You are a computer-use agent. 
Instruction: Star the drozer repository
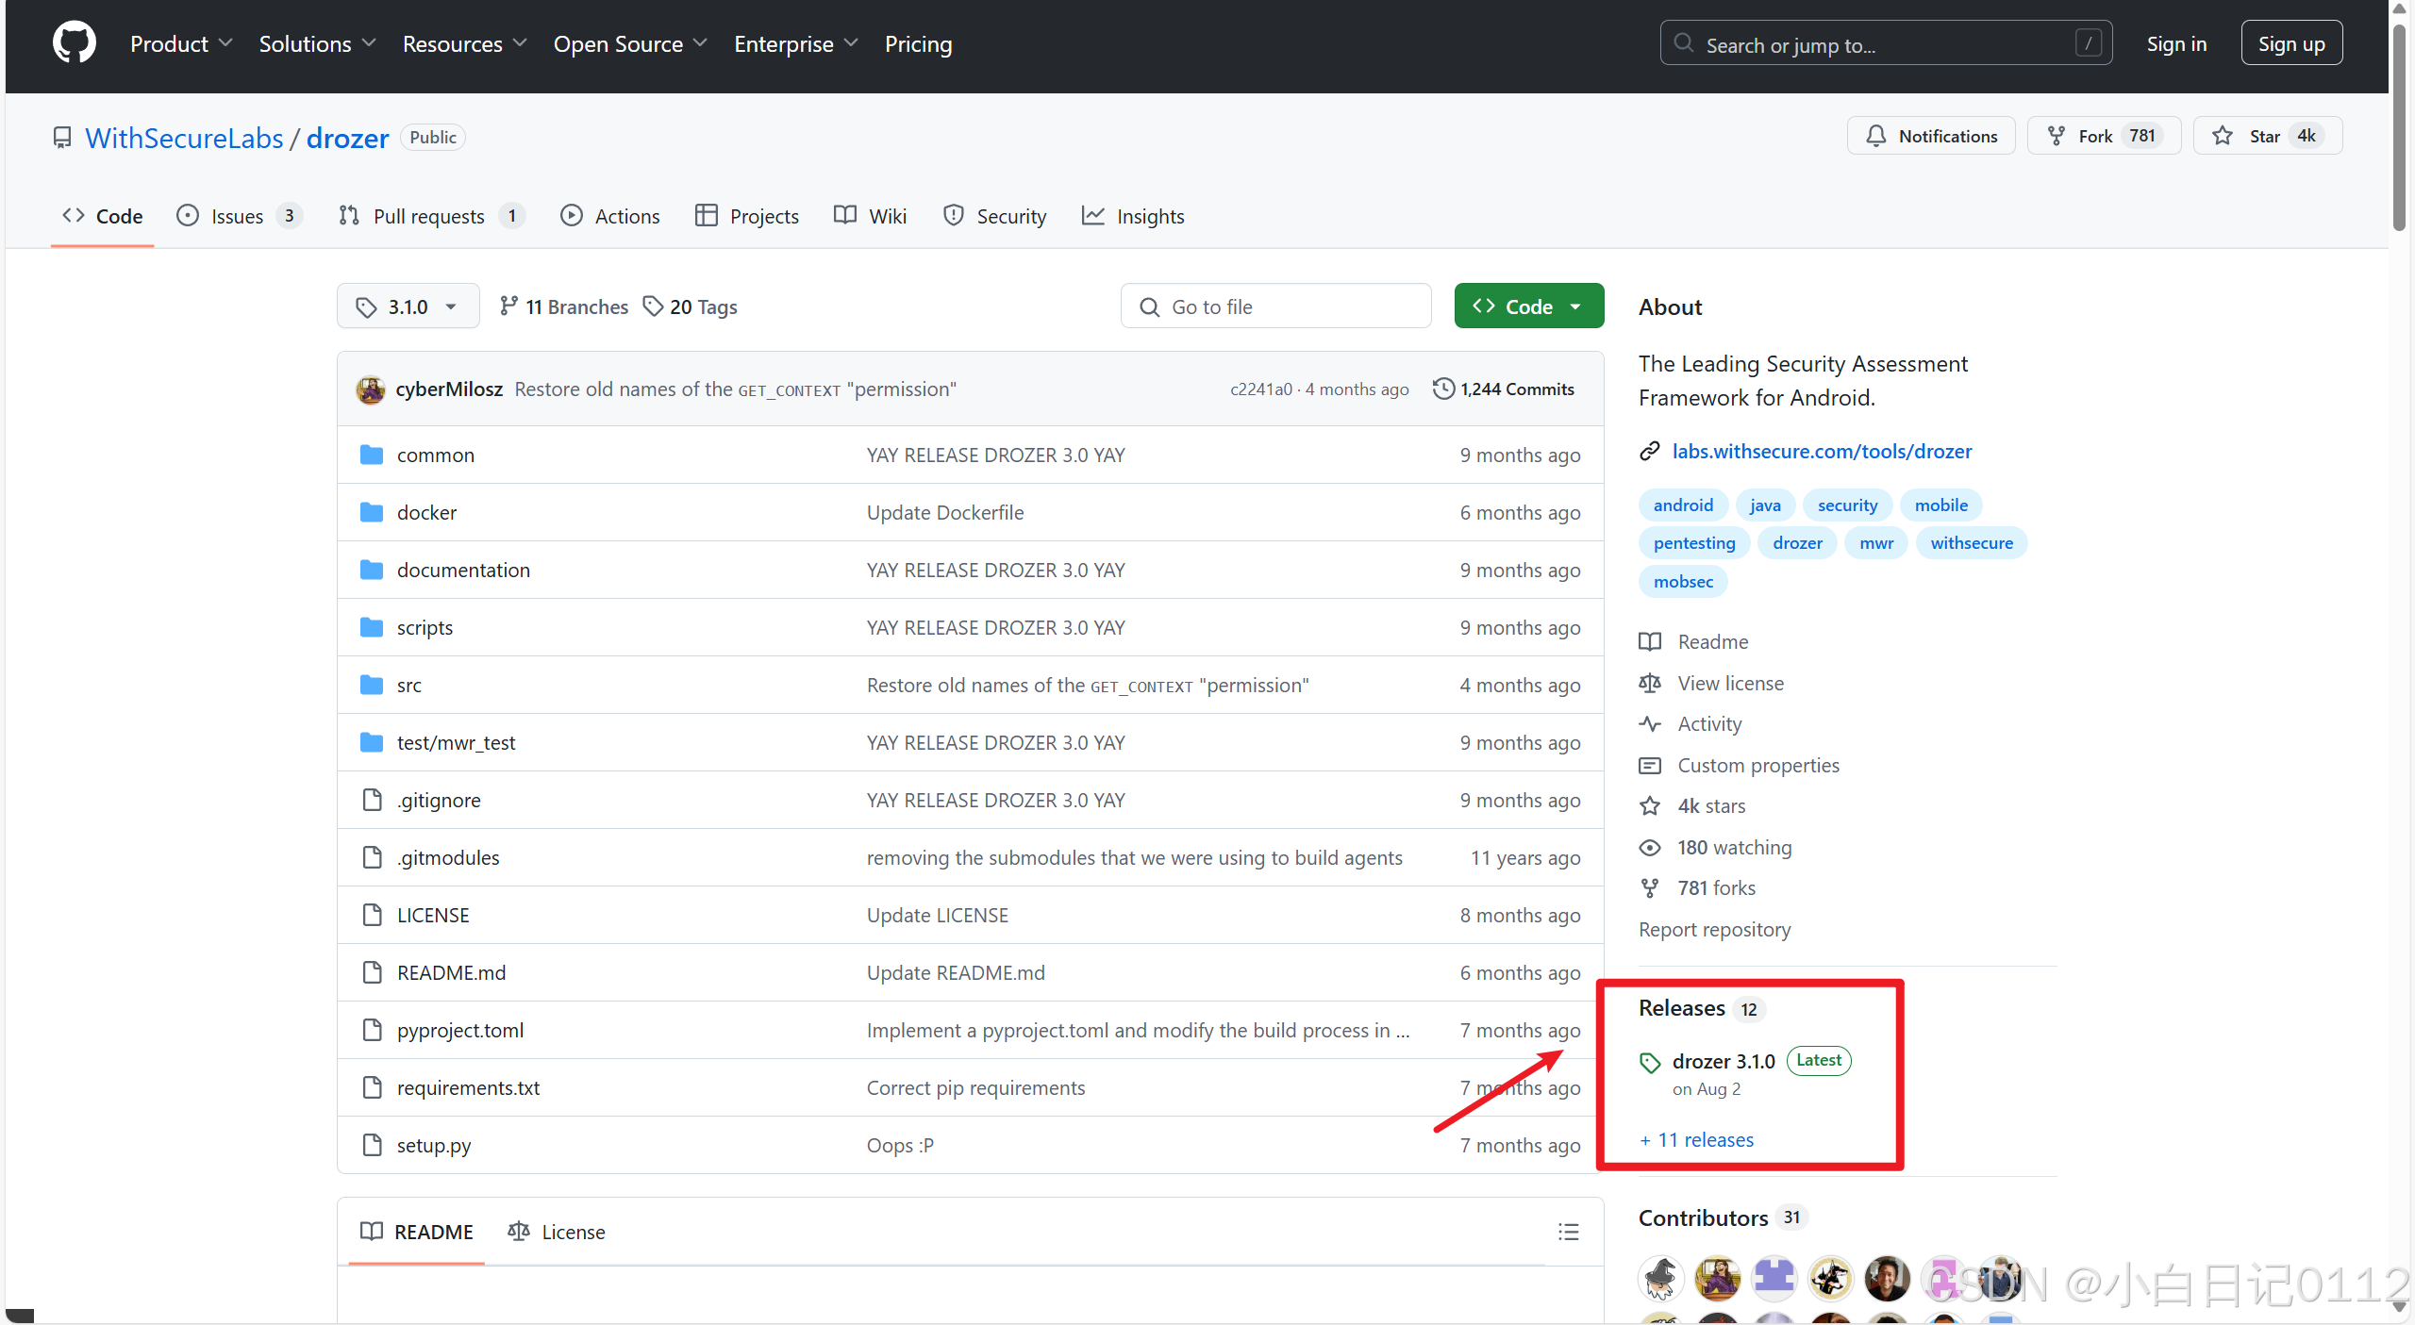pos(2267,135)
